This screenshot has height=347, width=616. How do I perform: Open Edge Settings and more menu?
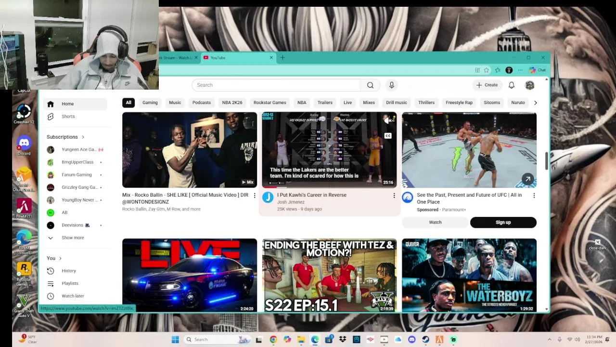[520, 70]
